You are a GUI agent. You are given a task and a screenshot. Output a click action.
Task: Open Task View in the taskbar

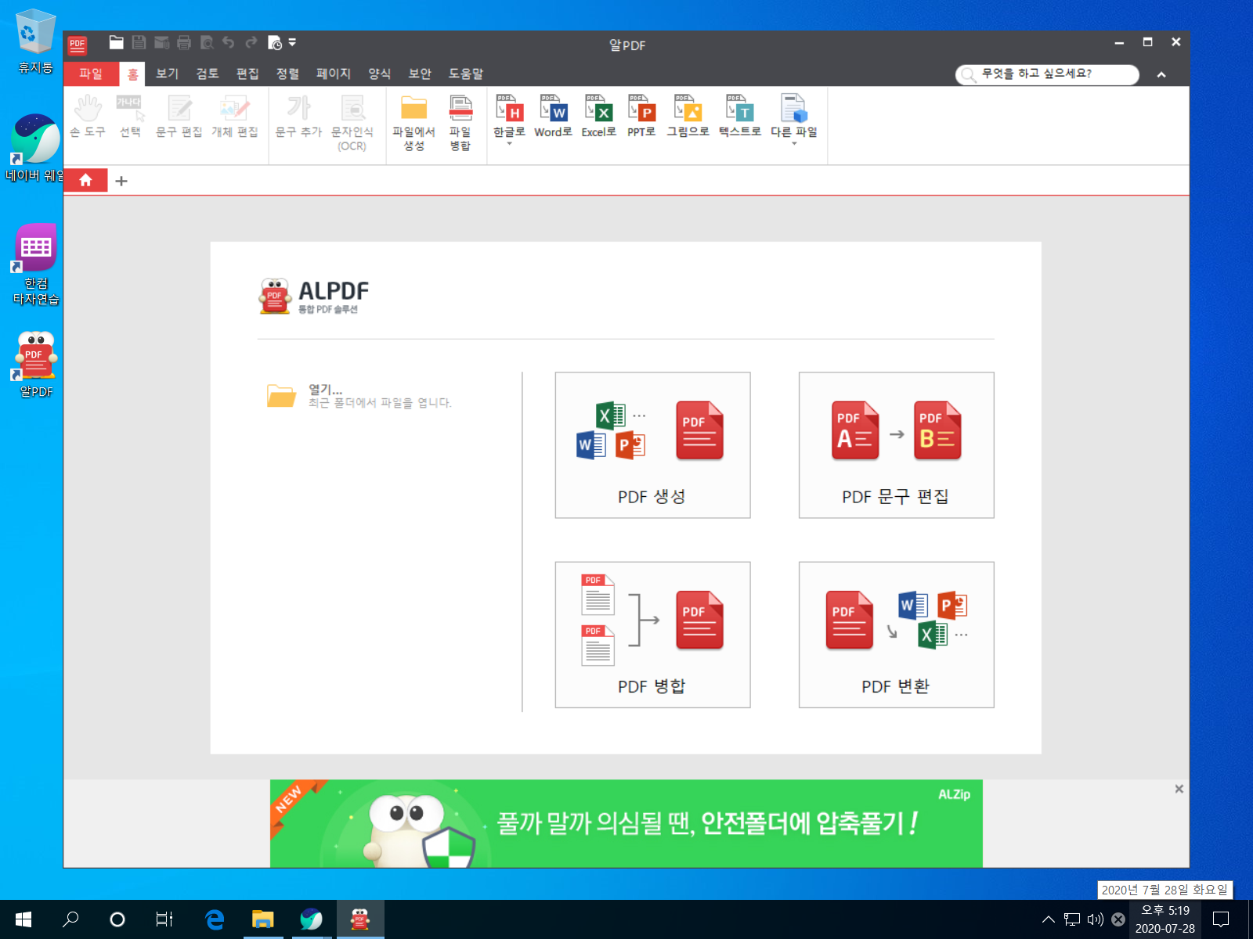[x=164, y=919]
